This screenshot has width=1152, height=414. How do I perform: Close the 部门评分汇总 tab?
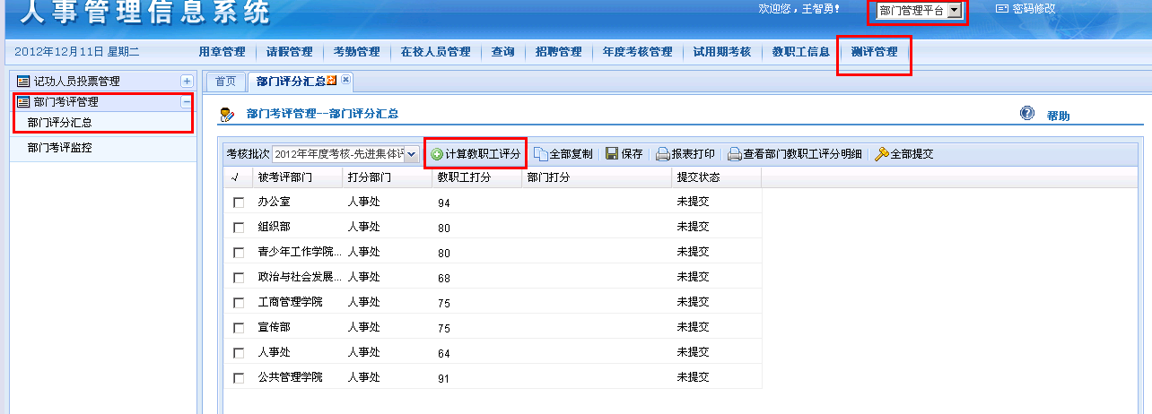[x=345, y=81]
